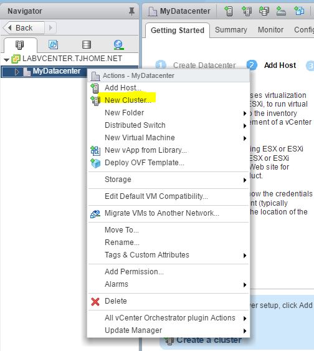
Task: Open the Hosts and Clusters inventory tab
Action: click(20, 45)
